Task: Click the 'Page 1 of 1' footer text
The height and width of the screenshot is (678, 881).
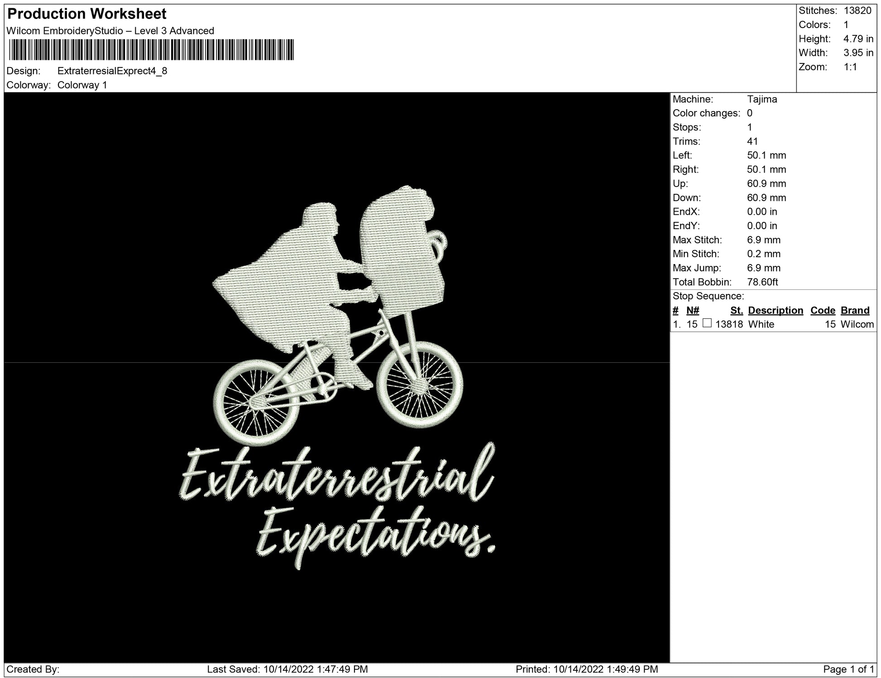Action: 848,669
